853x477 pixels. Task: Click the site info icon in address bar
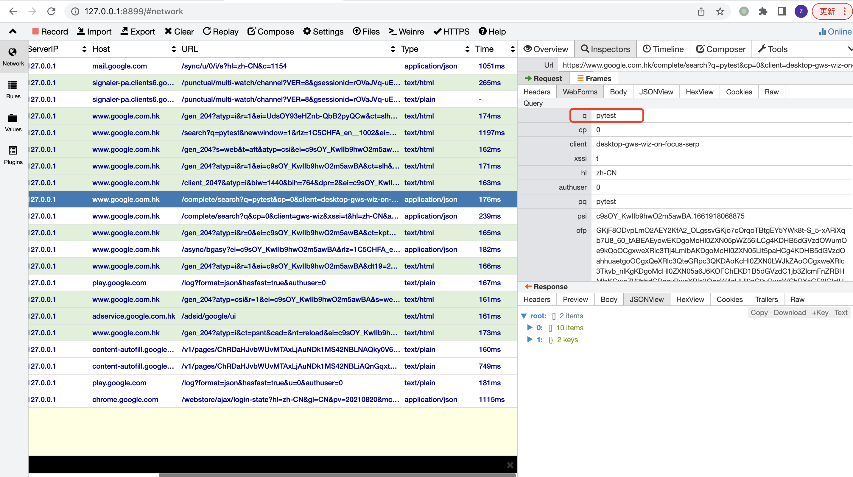click(x=75, y=11)
